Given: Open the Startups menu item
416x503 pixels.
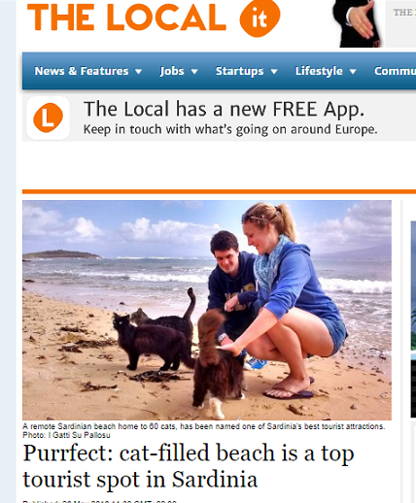Looking at the screenshot, I should tap(240, 71).
